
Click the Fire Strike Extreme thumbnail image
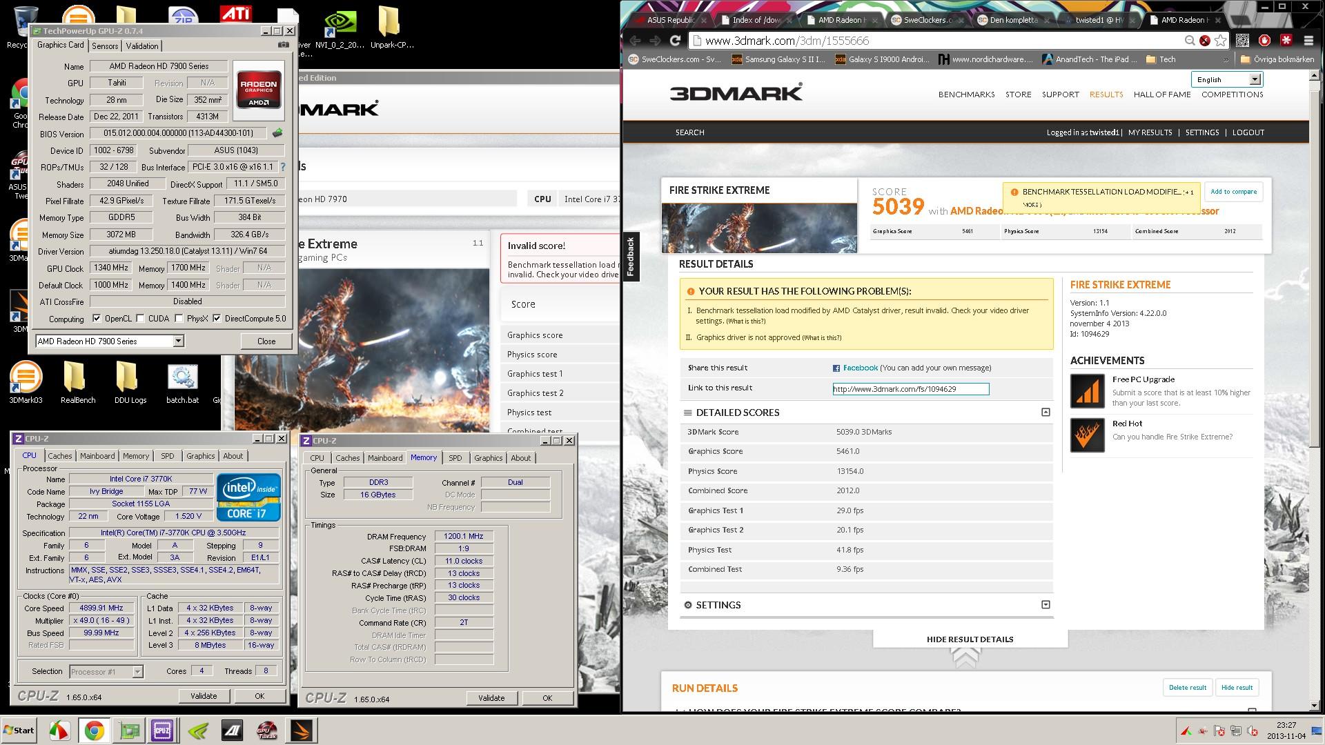(x=759, y=228)
